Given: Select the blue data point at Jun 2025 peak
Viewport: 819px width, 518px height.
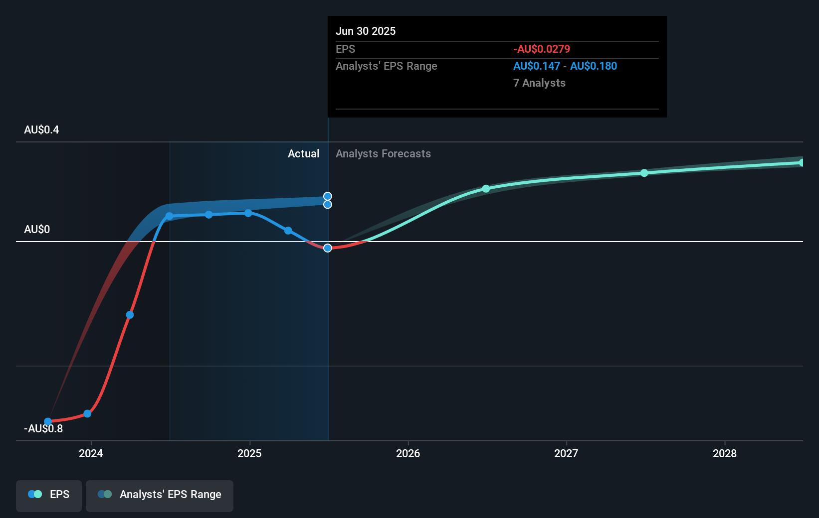Looking at the screenshot, I should pos(327,195).
